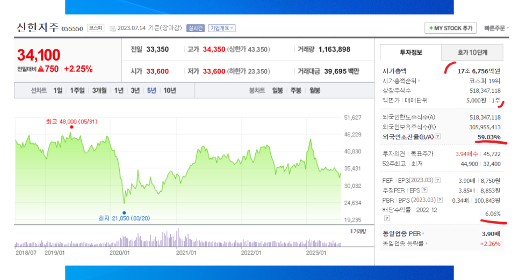Image resolution: width=519 pixels, height=280 pixels.
Task: Select the 1년 line chart period
Action: click(x=119, y=90)
